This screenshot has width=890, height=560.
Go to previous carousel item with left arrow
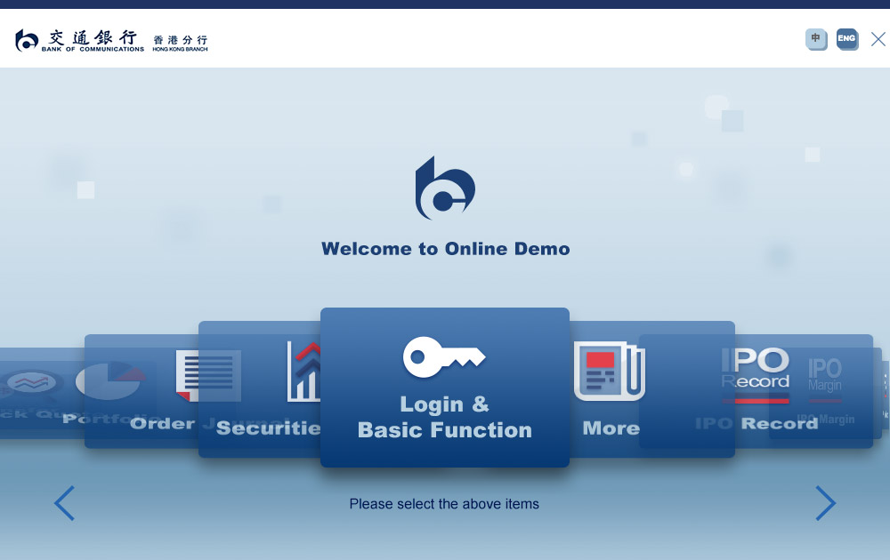click(x=64, y=503)
